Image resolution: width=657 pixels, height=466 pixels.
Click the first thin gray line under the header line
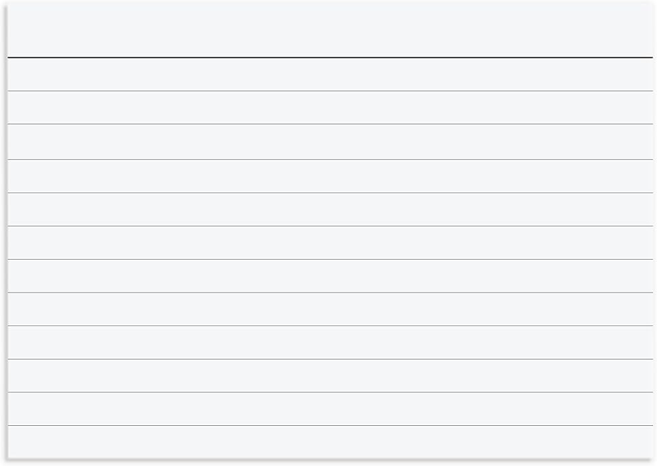[x=330, y=91]
